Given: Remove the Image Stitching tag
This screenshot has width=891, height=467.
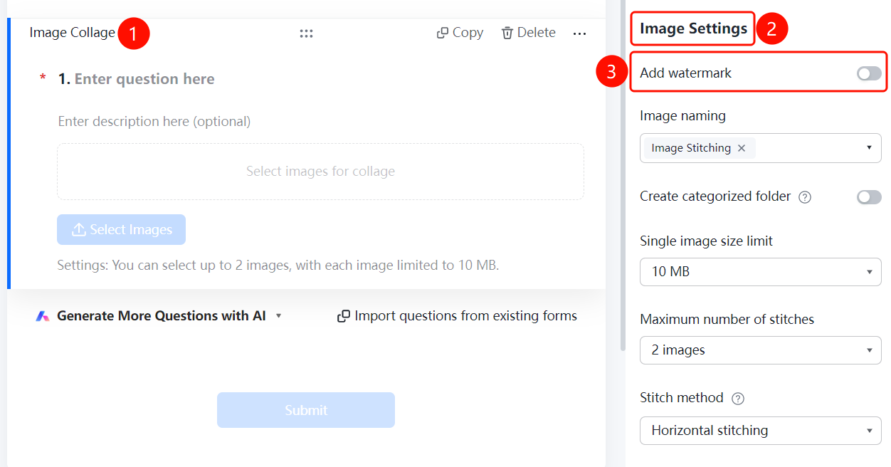Looking at the screenshot, I should point(742,148).
